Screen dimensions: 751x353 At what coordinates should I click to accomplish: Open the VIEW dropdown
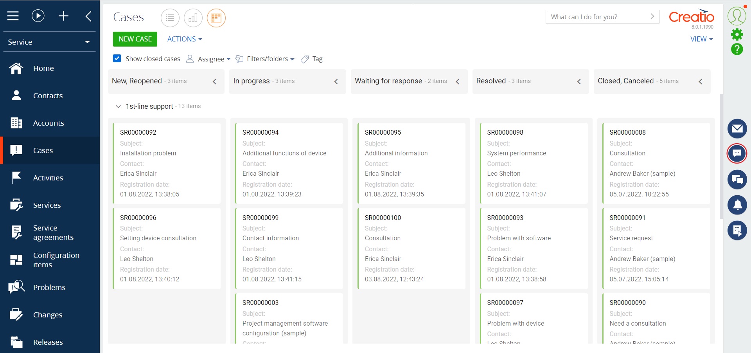[701, 39]
